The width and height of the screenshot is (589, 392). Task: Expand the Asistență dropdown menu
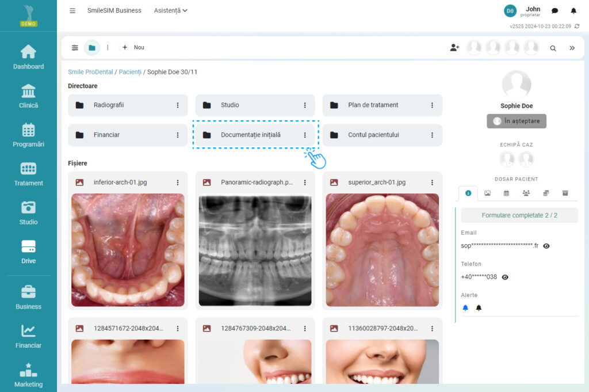pos(171,10)
